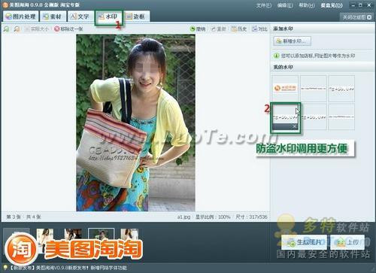Select the orange logo watermark thumbnail

tap(285, 88)
